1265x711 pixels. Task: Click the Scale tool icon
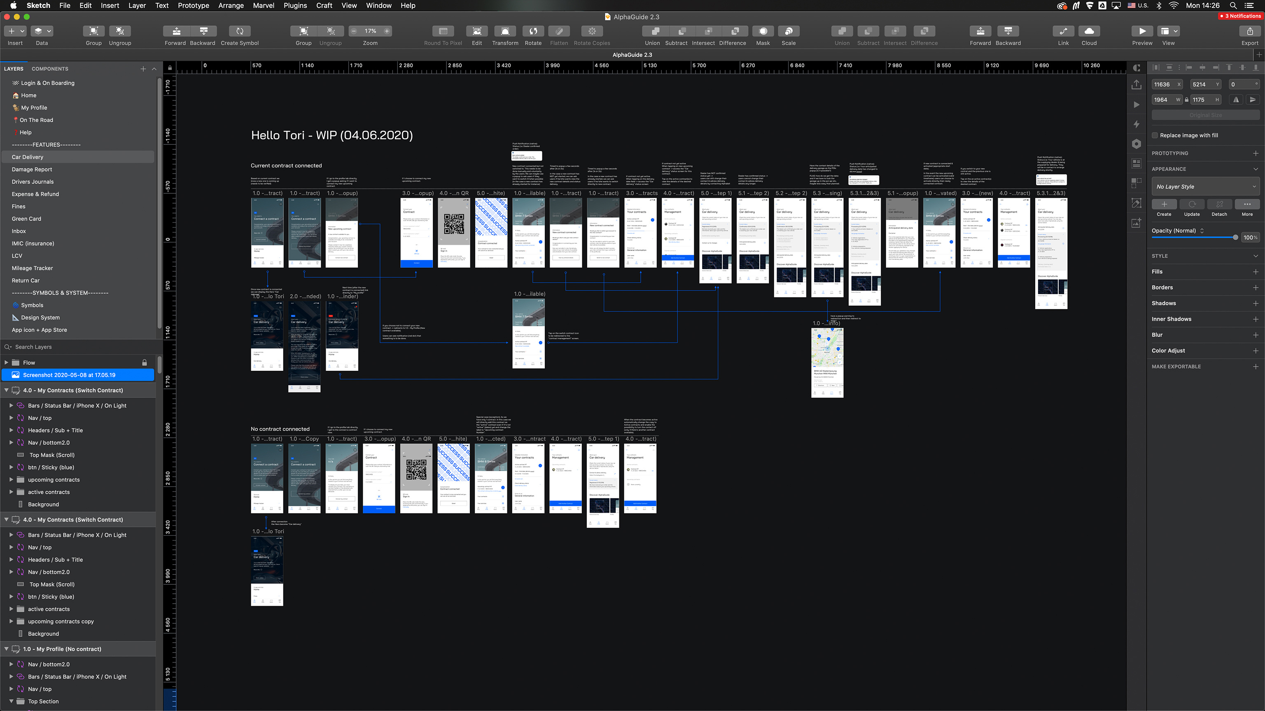tap(788, 31)
